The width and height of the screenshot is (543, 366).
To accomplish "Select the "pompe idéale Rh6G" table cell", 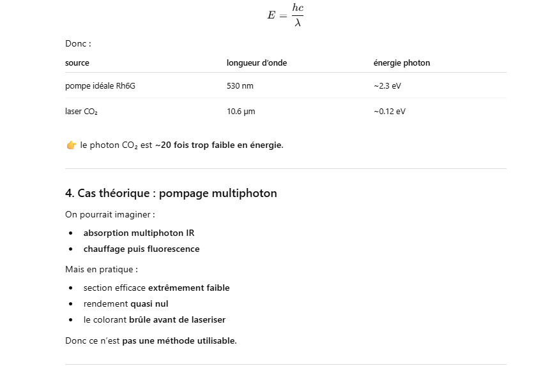I will (x=100, y=86).
